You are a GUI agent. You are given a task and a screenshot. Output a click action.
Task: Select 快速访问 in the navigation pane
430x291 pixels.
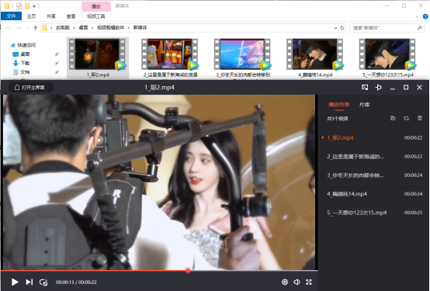[26, 45]
